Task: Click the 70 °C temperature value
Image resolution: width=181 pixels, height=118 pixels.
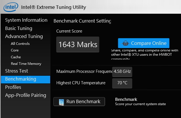Action: (122, 83)
